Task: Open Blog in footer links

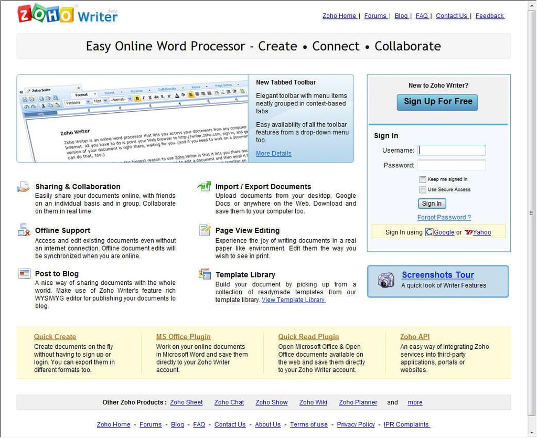Action: pyautogui.click(x=177, y=425)
